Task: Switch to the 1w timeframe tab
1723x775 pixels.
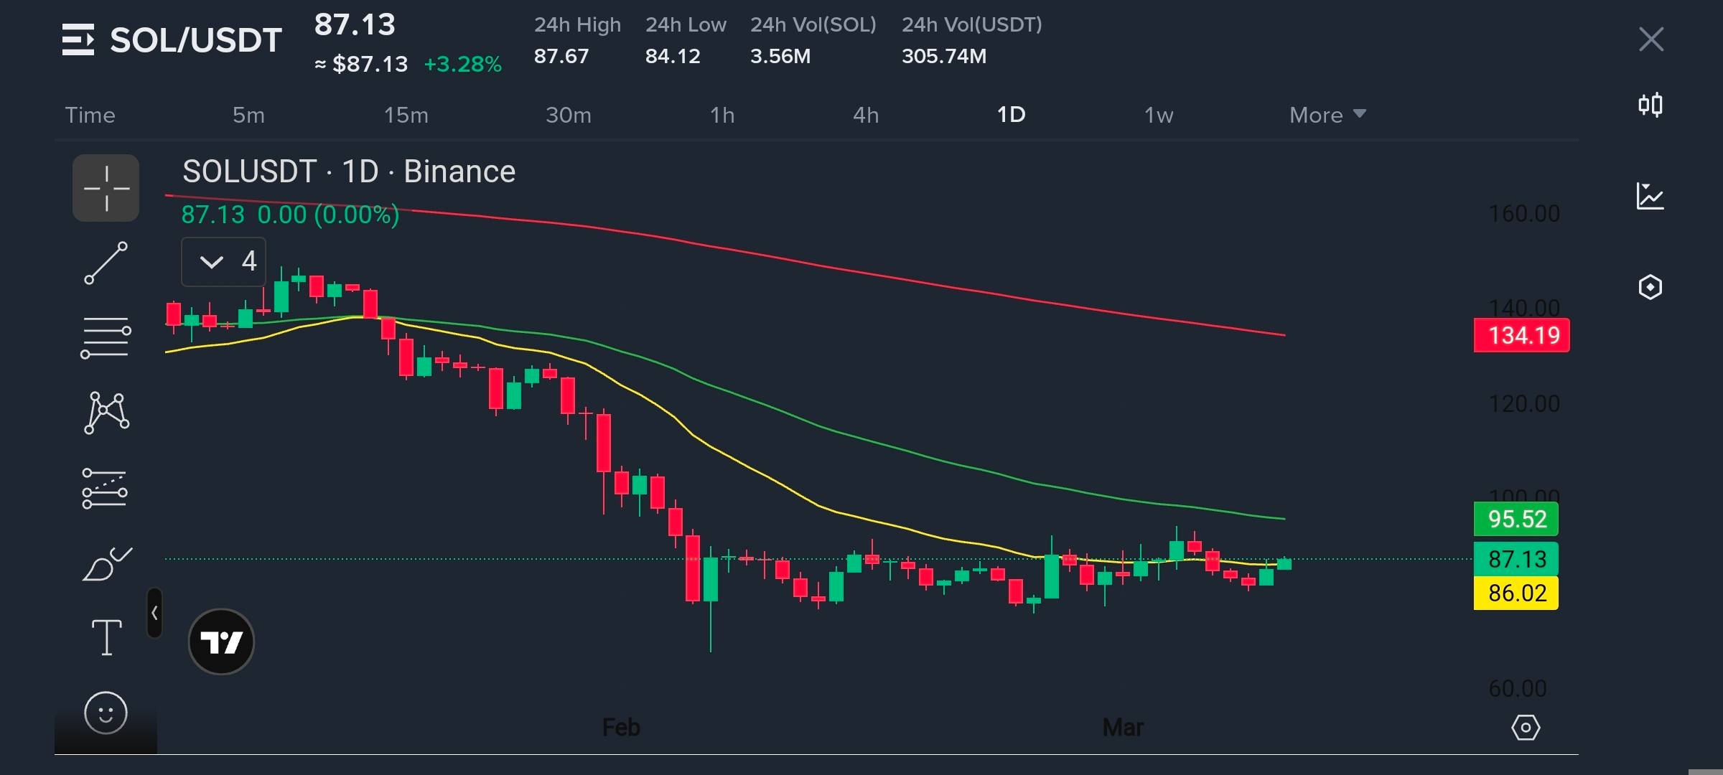Action: point(1158,115)
